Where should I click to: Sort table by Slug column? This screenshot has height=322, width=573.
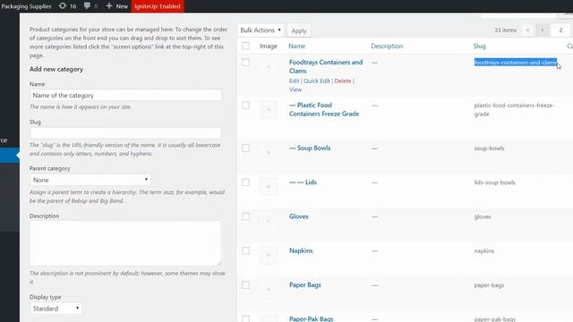479,46
